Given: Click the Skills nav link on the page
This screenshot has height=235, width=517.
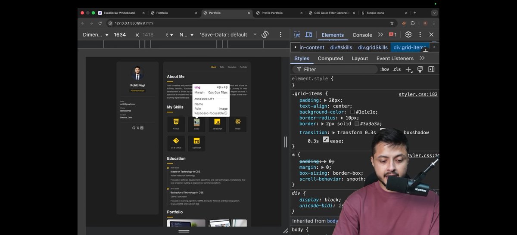Looking at the screenshot, I should point(222,67).
